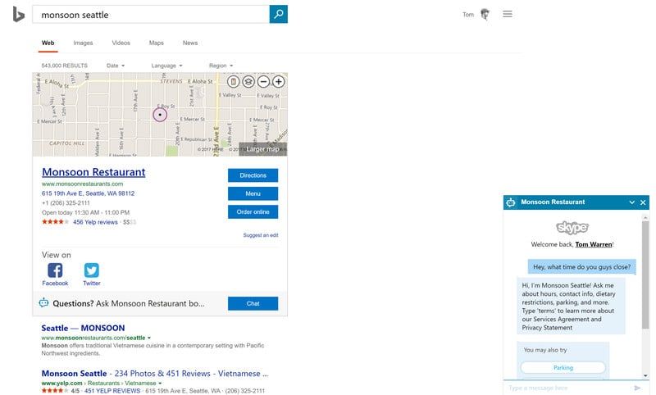
Task: Expand the Language filter dropdown
Action: click(x=166, y=66)
